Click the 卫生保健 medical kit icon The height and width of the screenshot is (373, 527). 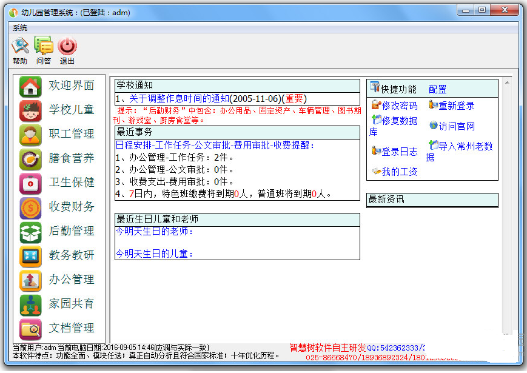(x=30, y=184)
